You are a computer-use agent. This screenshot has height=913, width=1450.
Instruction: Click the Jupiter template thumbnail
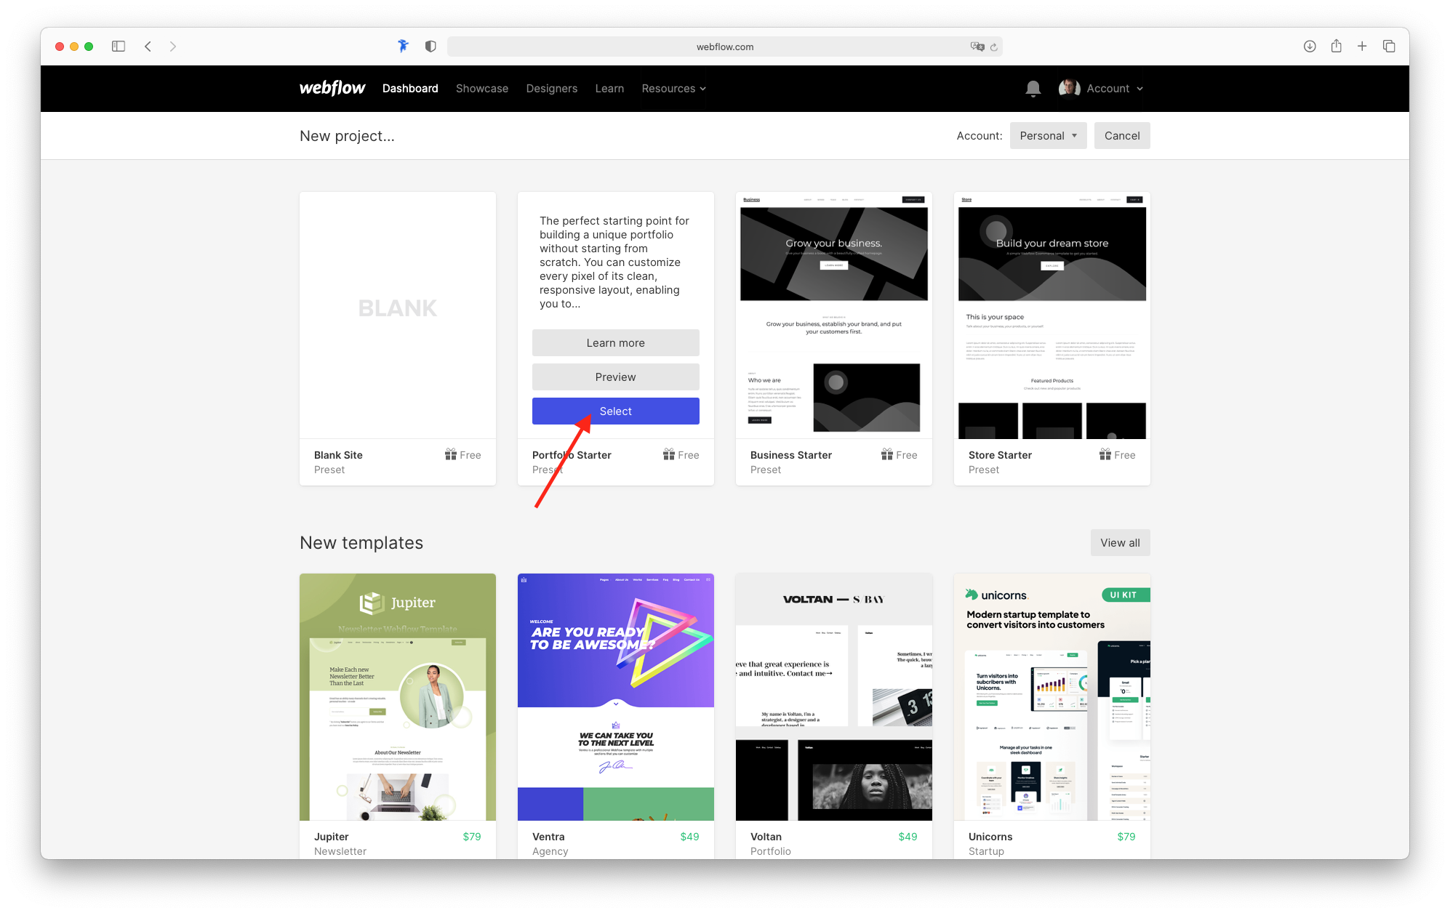point(397,696)
